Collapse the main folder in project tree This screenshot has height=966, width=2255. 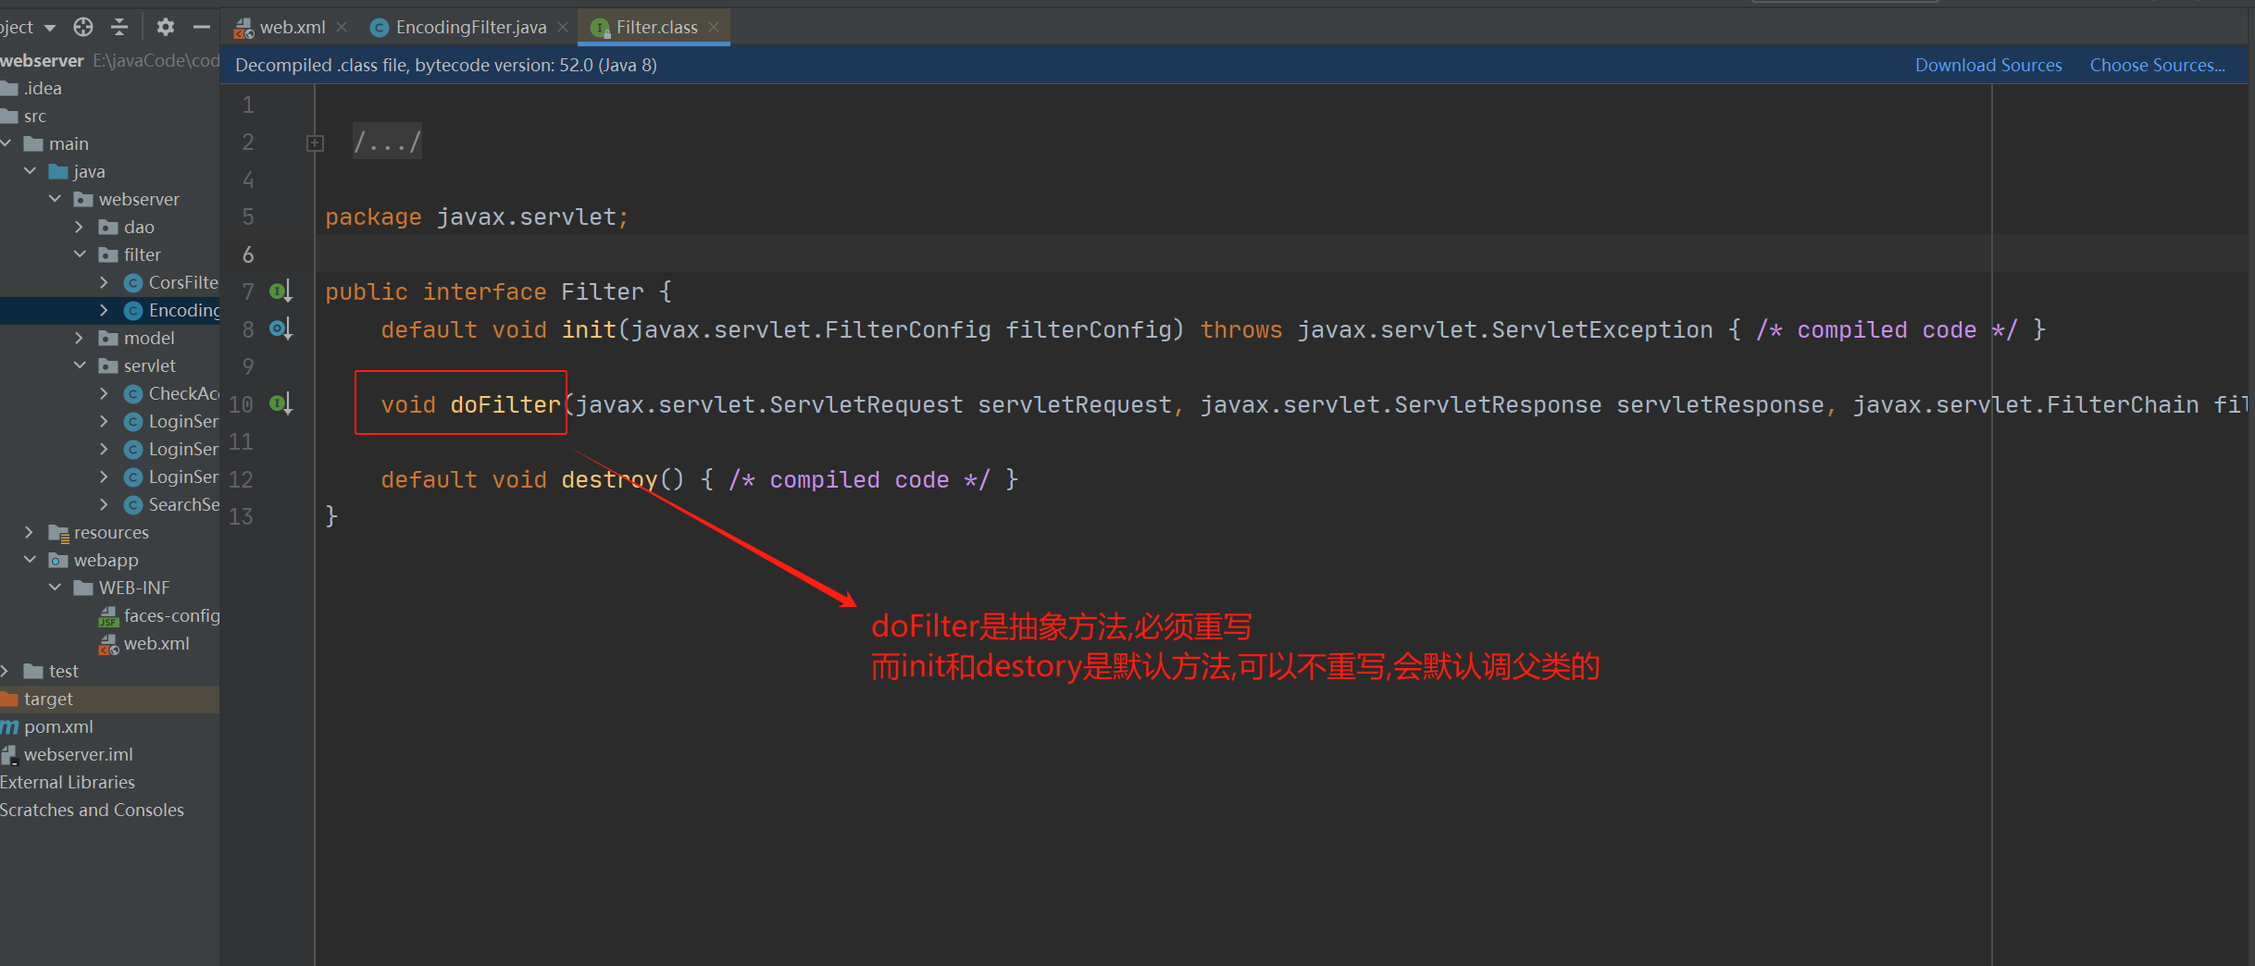(x=6, y=143)
